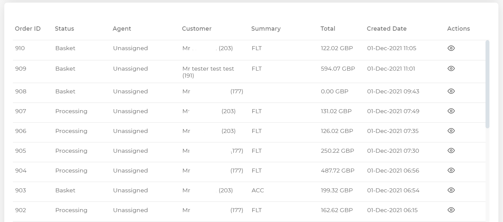
Task: Sort by Created Date header
Action: click(386, 29)
